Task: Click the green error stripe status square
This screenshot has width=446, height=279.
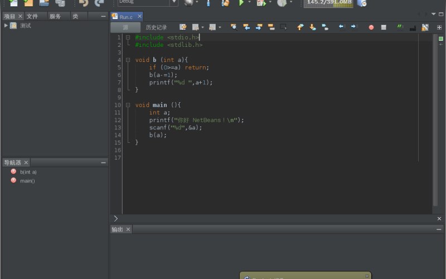Action: point(440,39)
